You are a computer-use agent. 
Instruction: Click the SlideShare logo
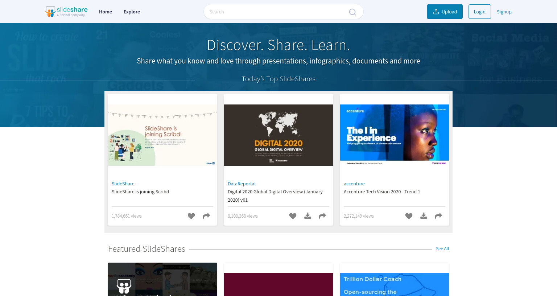click(x=66, y=12)
